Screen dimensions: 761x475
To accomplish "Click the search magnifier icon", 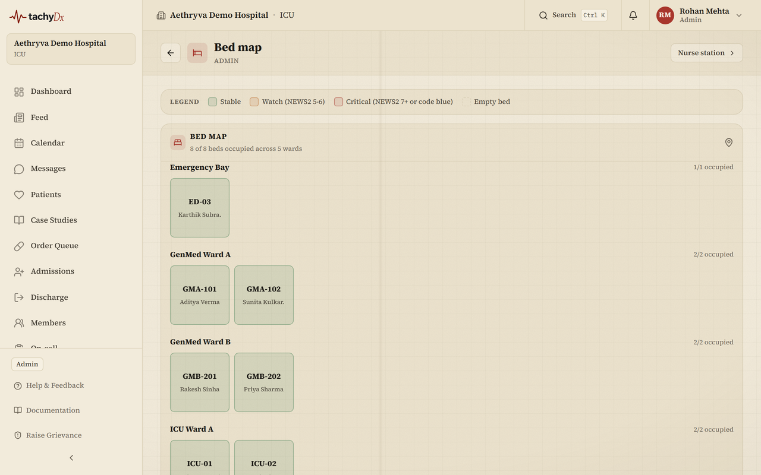I will click(x=543, y=15).
